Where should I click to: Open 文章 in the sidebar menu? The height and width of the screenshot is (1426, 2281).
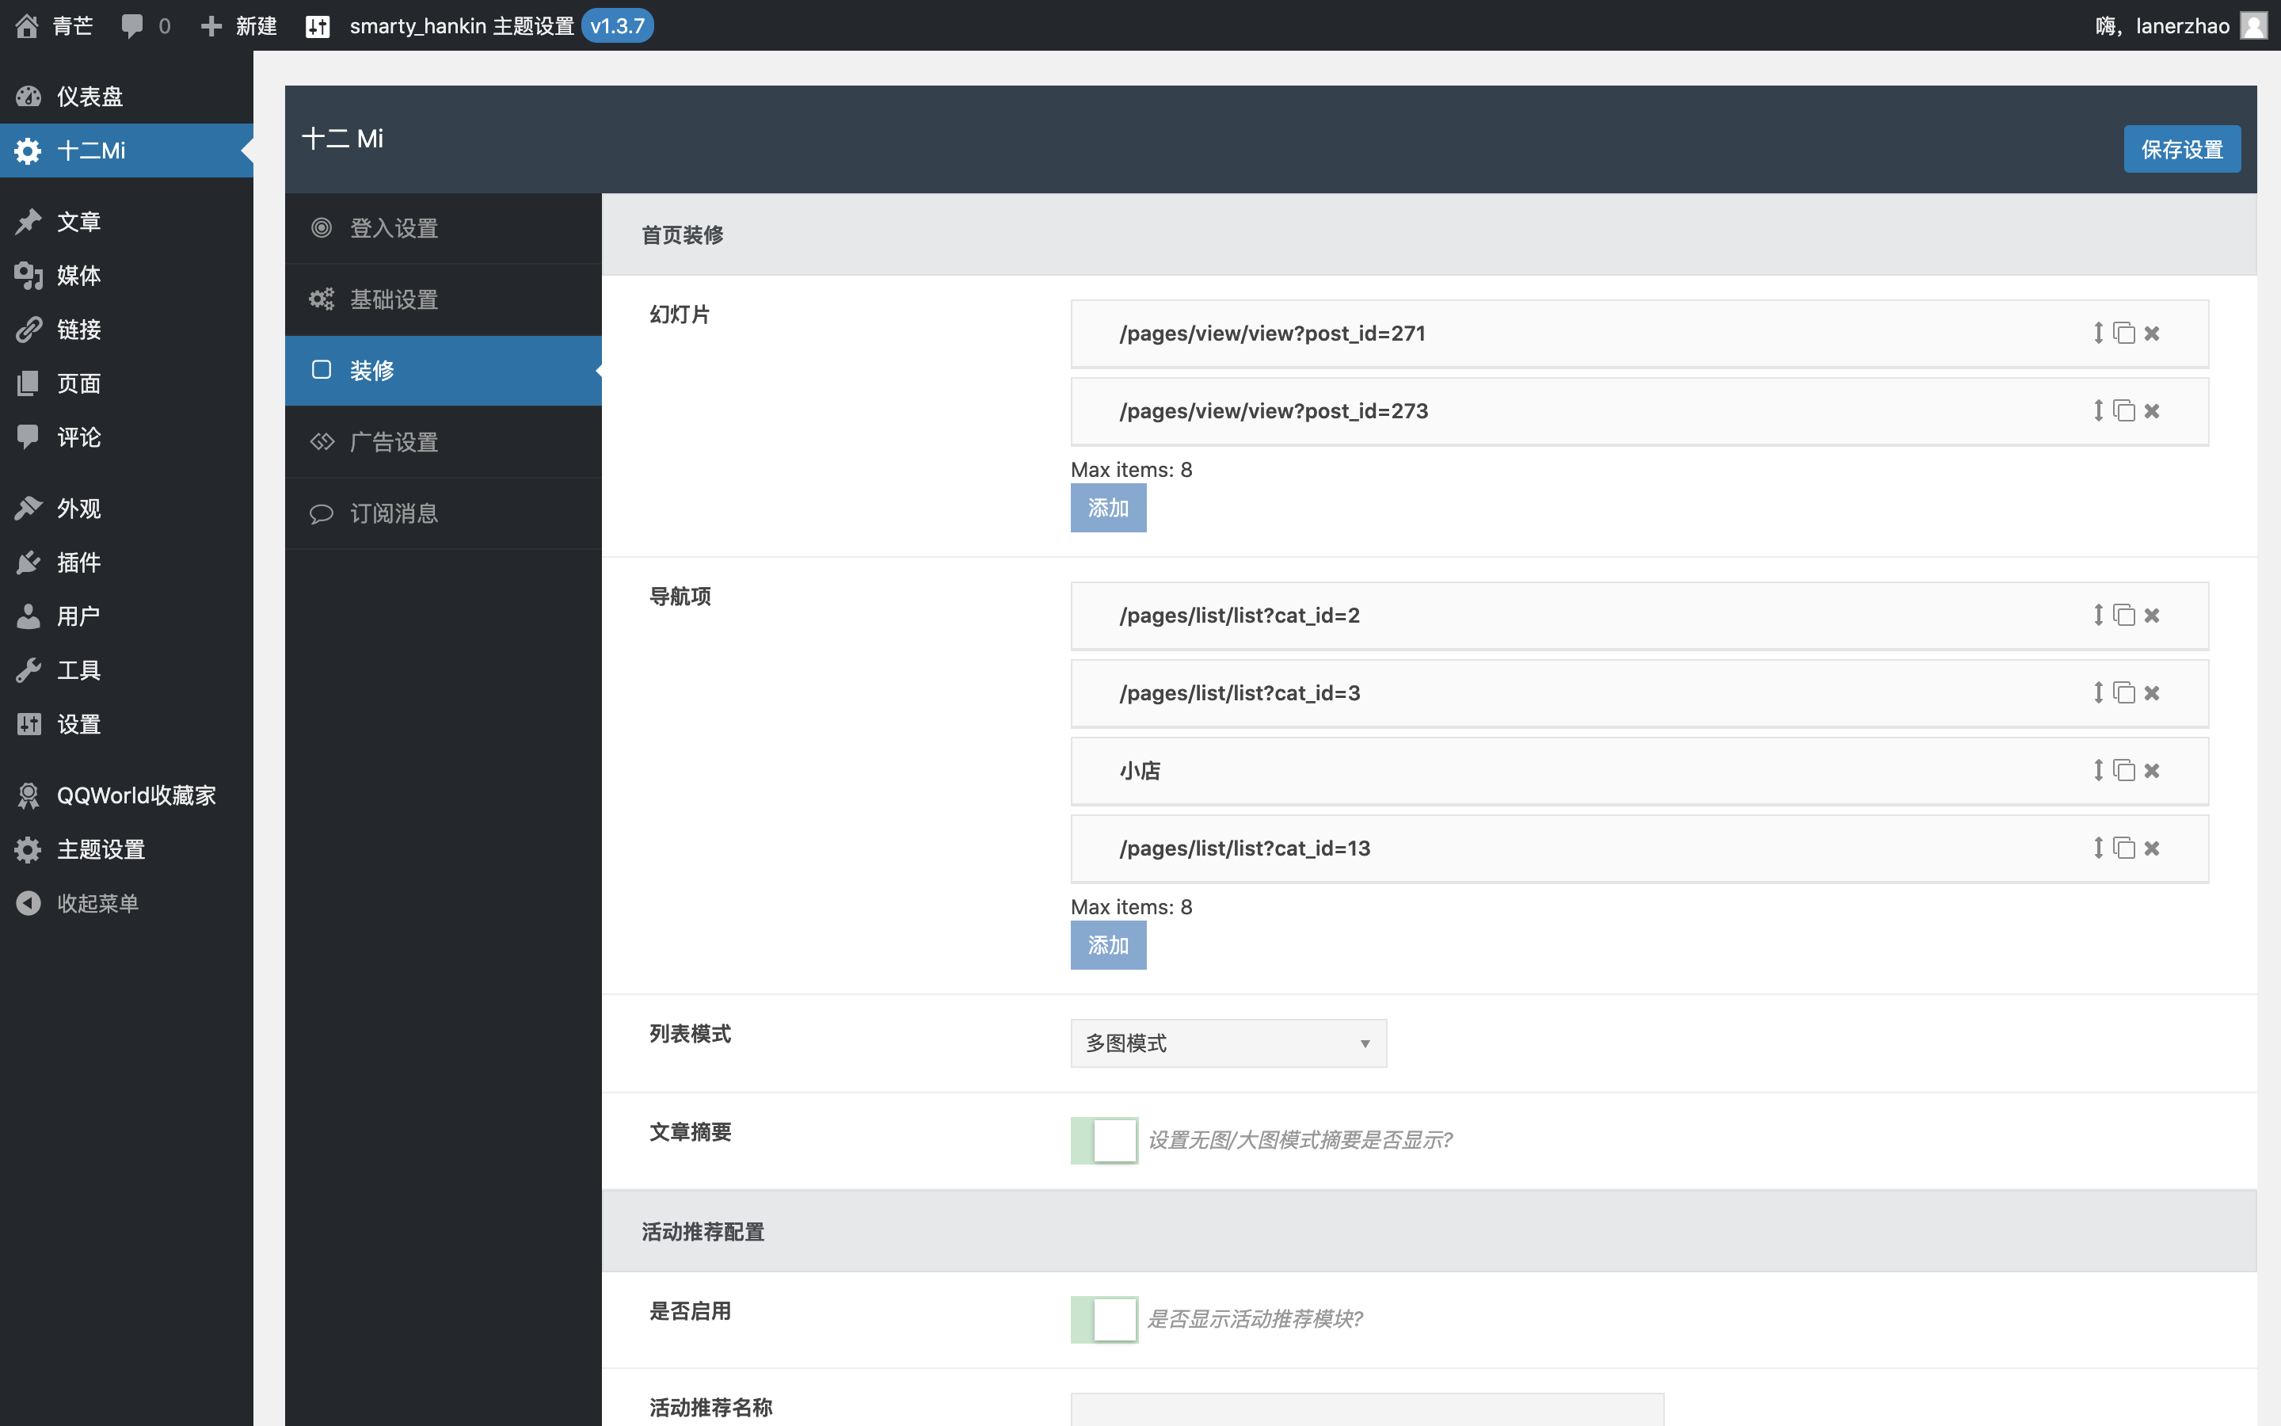(x=126, y=222)
